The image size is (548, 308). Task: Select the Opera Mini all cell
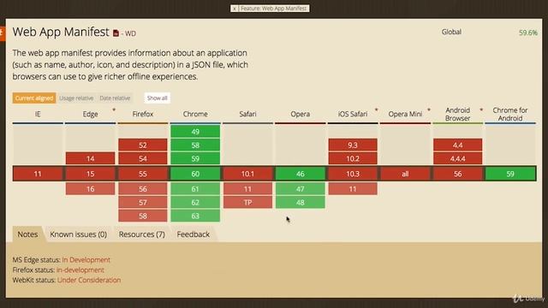(x=405, y=174)
